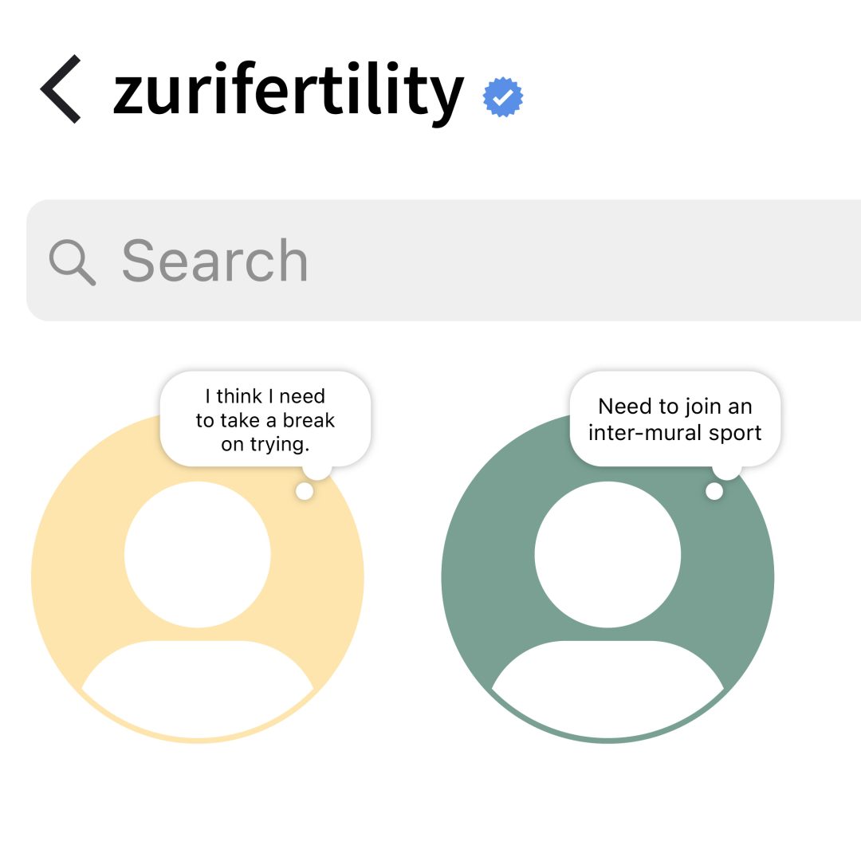Viewport: 861px width, 861px height.
Task: Open the yellow profile avatar
Action: 198,576
